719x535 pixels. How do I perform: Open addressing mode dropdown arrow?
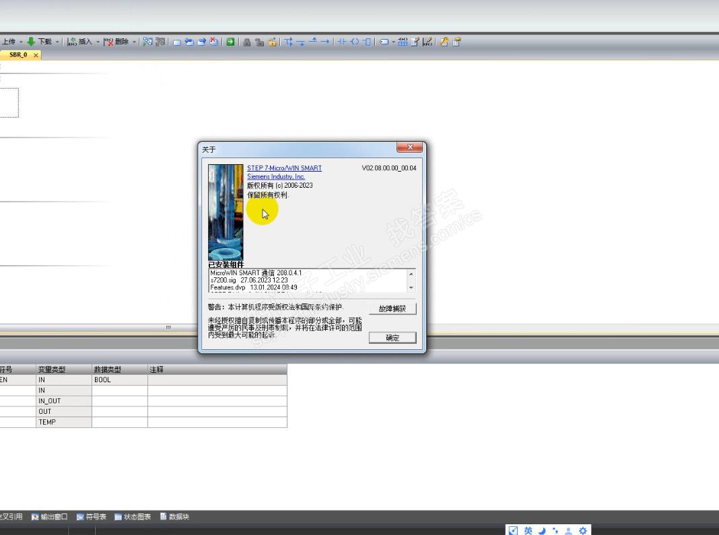point(393,42)
